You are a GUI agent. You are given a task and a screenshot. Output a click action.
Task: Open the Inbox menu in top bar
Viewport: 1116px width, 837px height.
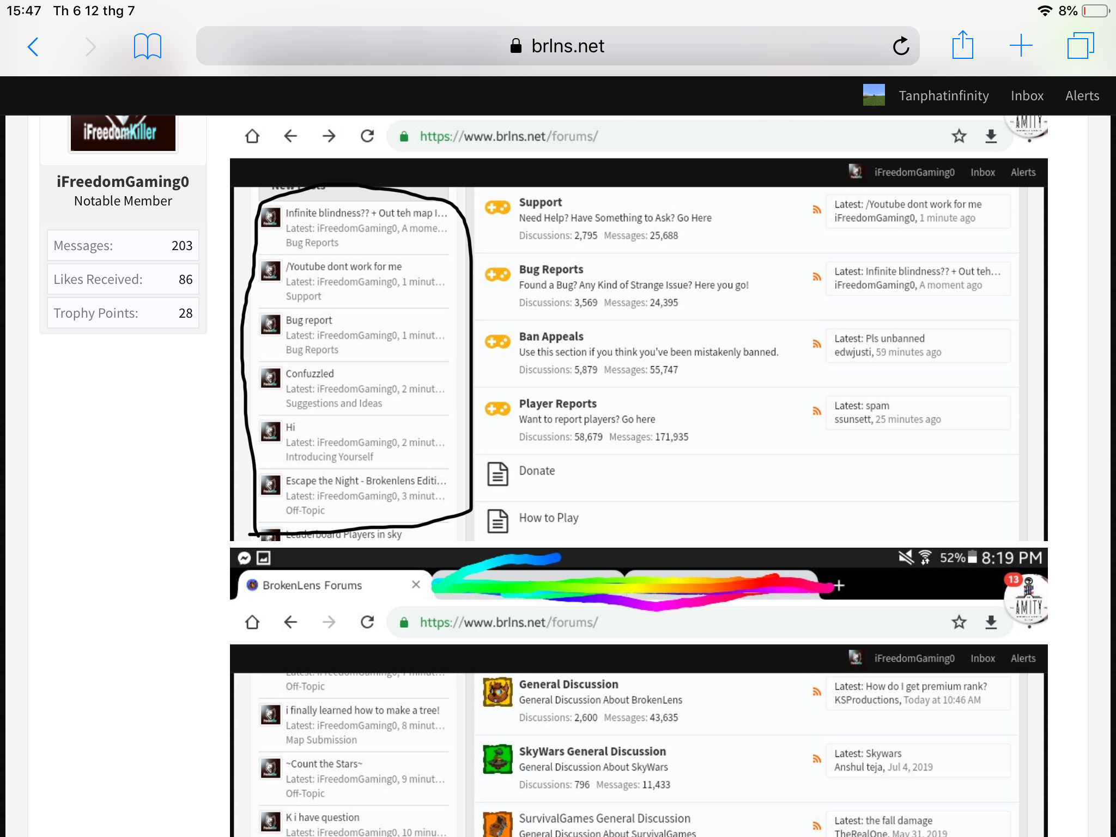(x=1027, y=96)
